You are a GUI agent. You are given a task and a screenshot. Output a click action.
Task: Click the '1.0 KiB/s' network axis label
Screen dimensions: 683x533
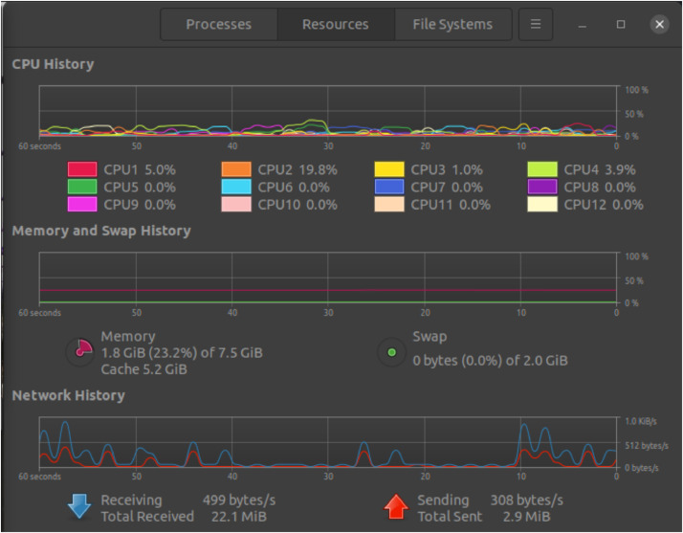(641, 421)
